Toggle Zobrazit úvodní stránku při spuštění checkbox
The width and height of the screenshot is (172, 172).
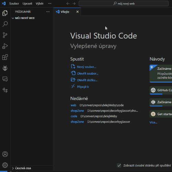click(119, 165)
